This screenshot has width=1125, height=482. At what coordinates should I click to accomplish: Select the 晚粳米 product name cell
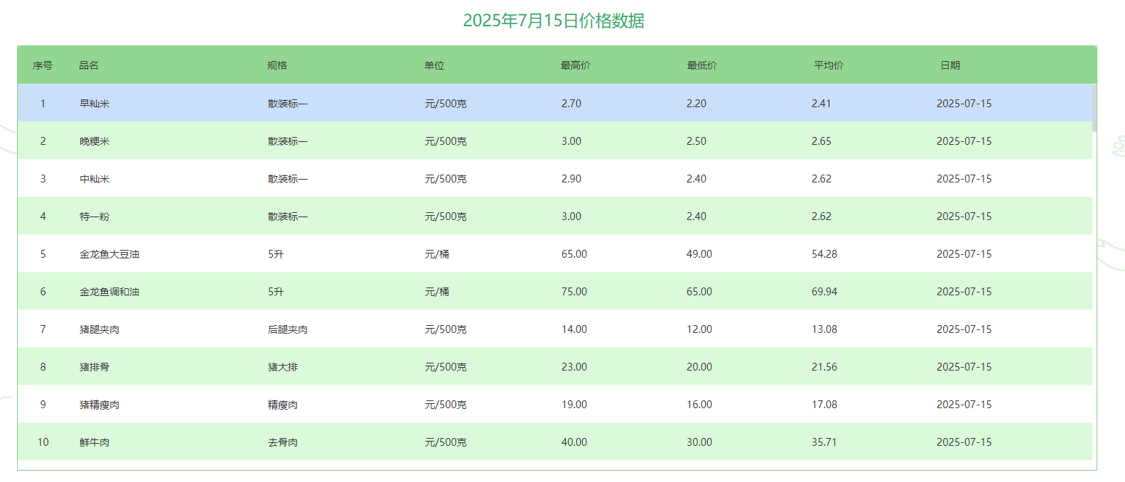click(x=95, y=141)
